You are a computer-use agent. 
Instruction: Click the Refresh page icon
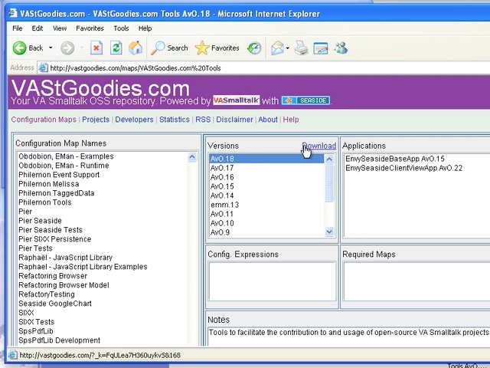(x=116, y=48)
